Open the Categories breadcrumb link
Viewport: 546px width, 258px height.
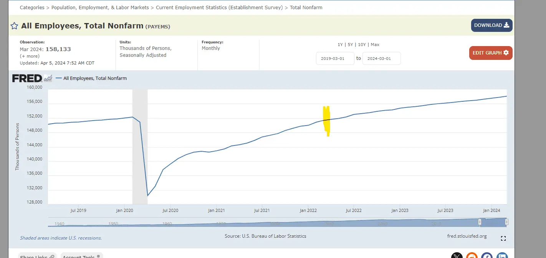[x=31, y=7]
